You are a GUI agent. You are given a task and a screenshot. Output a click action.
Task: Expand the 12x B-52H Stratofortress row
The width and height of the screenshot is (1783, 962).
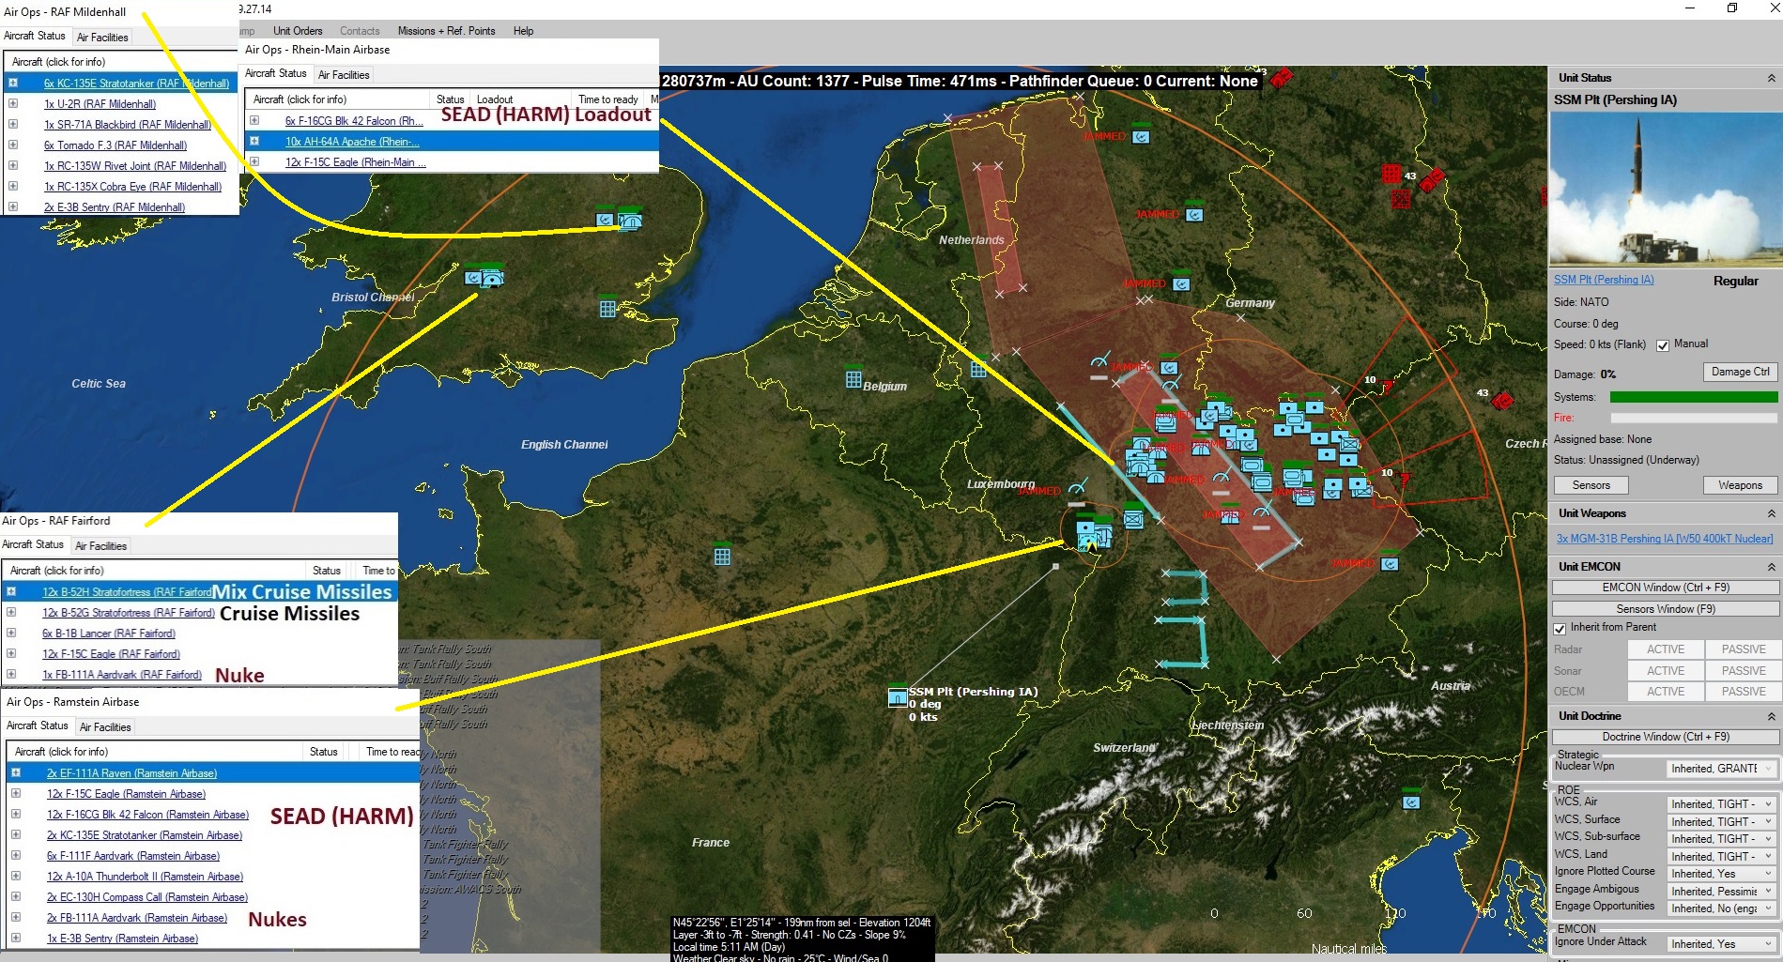pos(11,592)
